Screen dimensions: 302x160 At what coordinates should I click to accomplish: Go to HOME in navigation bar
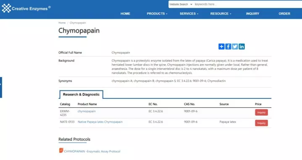point(126,14)
